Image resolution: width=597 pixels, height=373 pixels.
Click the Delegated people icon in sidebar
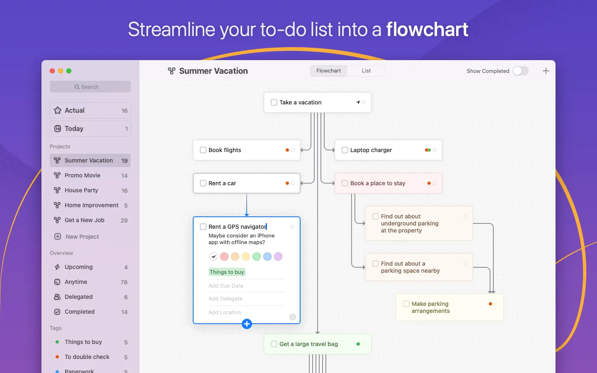[57, 297]
